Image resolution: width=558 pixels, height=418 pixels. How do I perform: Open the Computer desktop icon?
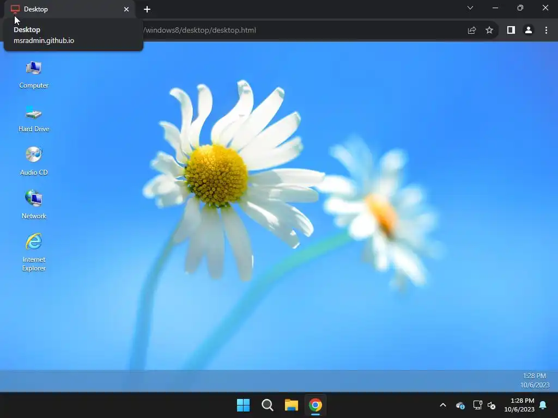pos(34,75)
